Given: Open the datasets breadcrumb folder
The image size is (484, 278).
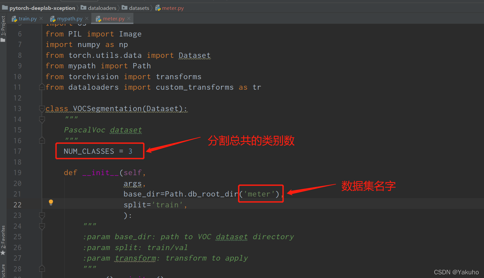Looking at the screenshot, I should point(139,8).
